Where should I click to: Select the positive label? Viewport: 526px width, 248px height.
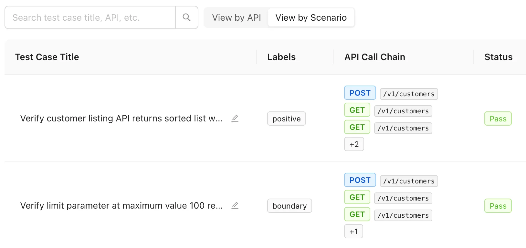286,119
